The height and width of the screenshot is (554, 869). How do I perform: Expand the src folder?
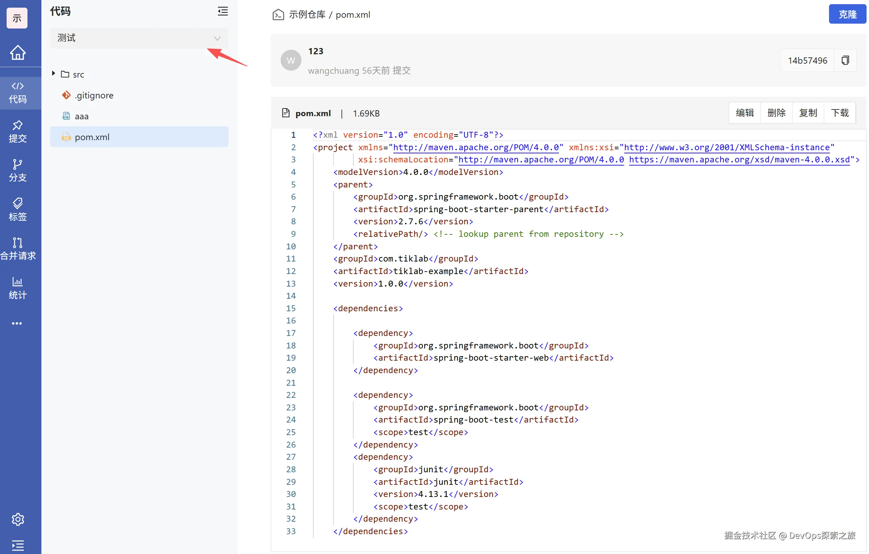(x=54, y=74)
